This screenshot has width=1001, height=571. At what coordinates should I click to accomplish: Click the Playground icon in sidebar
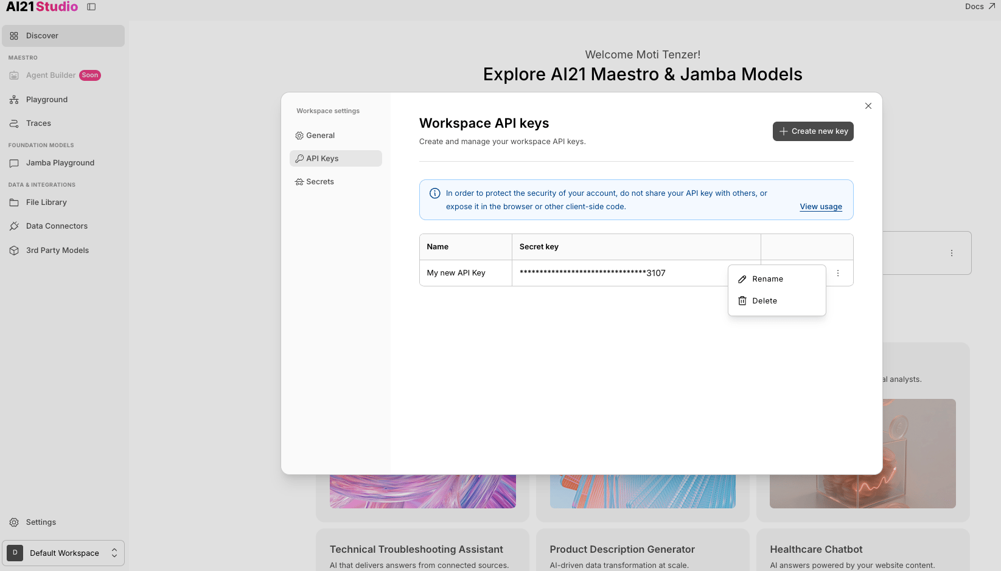click(14, 100)
